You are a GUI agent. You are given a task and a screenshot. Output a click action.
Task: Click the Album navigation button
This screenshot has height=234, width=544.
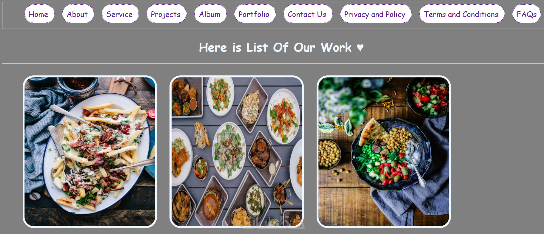point(210,14)
